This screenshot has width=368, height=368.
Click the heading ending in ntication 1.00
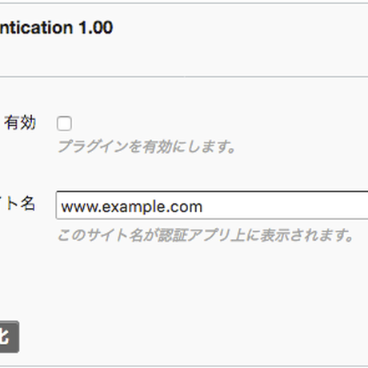click(56, 28)
